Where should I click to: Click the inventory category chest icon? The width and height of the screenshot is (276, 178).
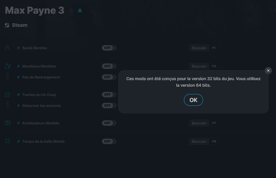pyautogui.click(x=8, y=123)
